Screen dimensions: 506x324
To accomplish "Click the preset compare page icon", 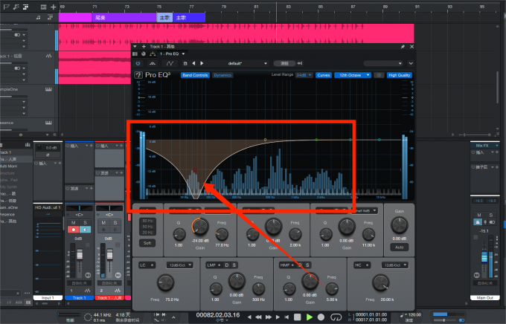I will click(185, 63).
